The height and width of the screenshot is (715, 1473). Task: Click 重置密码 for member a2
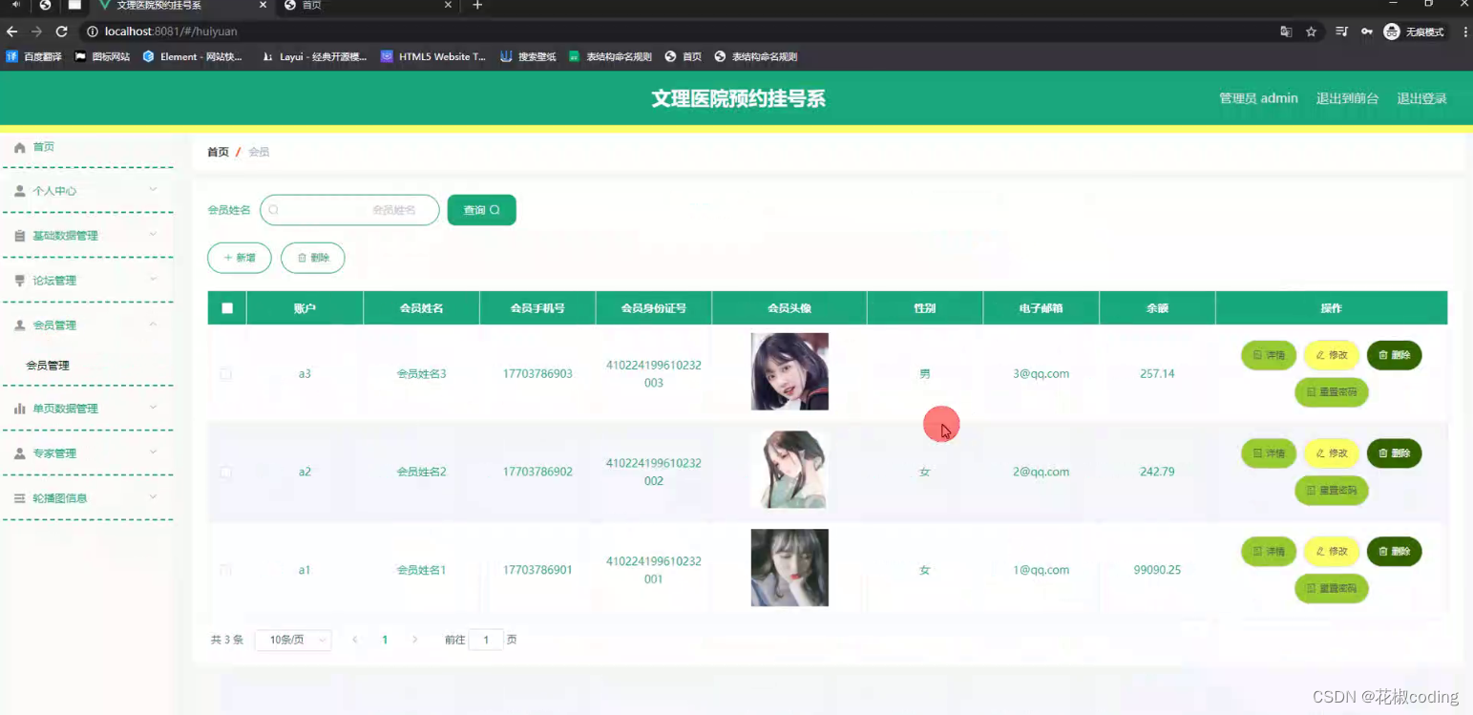click(x=1331, y=490)
